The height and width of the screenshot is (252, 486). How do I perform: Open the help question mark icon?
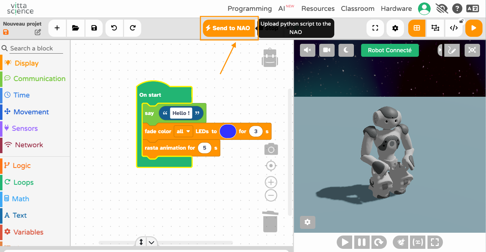[x=457, y=8]
